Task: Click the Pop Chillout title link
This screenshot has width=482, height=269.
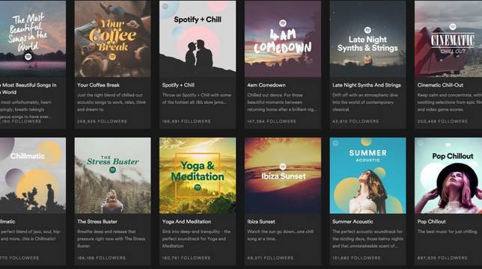Action: tap(432, 221)
